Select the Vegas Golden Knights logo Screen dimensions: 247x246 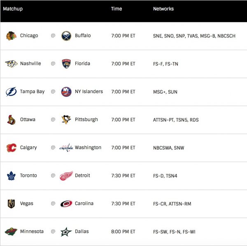[11, 204]
